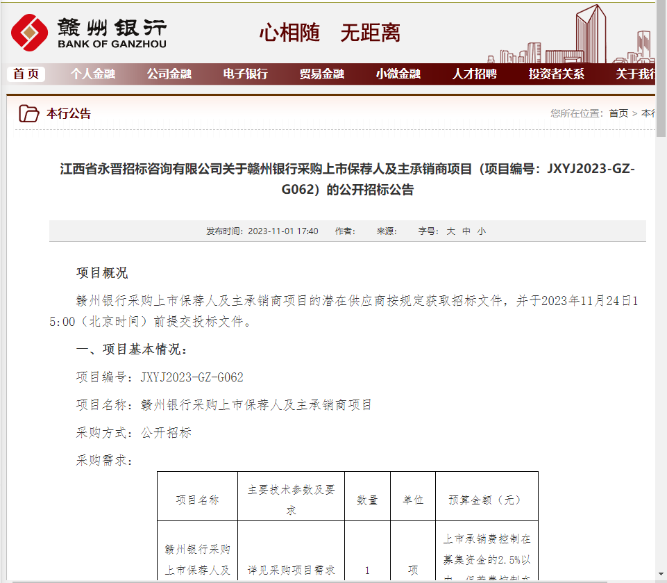Click 首页 in the breadcrumb trail
Screen dimensions: 667x583
pyautogui.click(x=618, y=112)
